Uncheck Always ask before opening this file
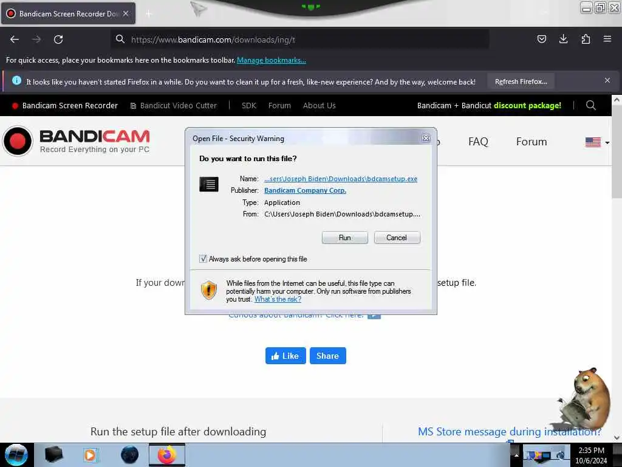 203,259
